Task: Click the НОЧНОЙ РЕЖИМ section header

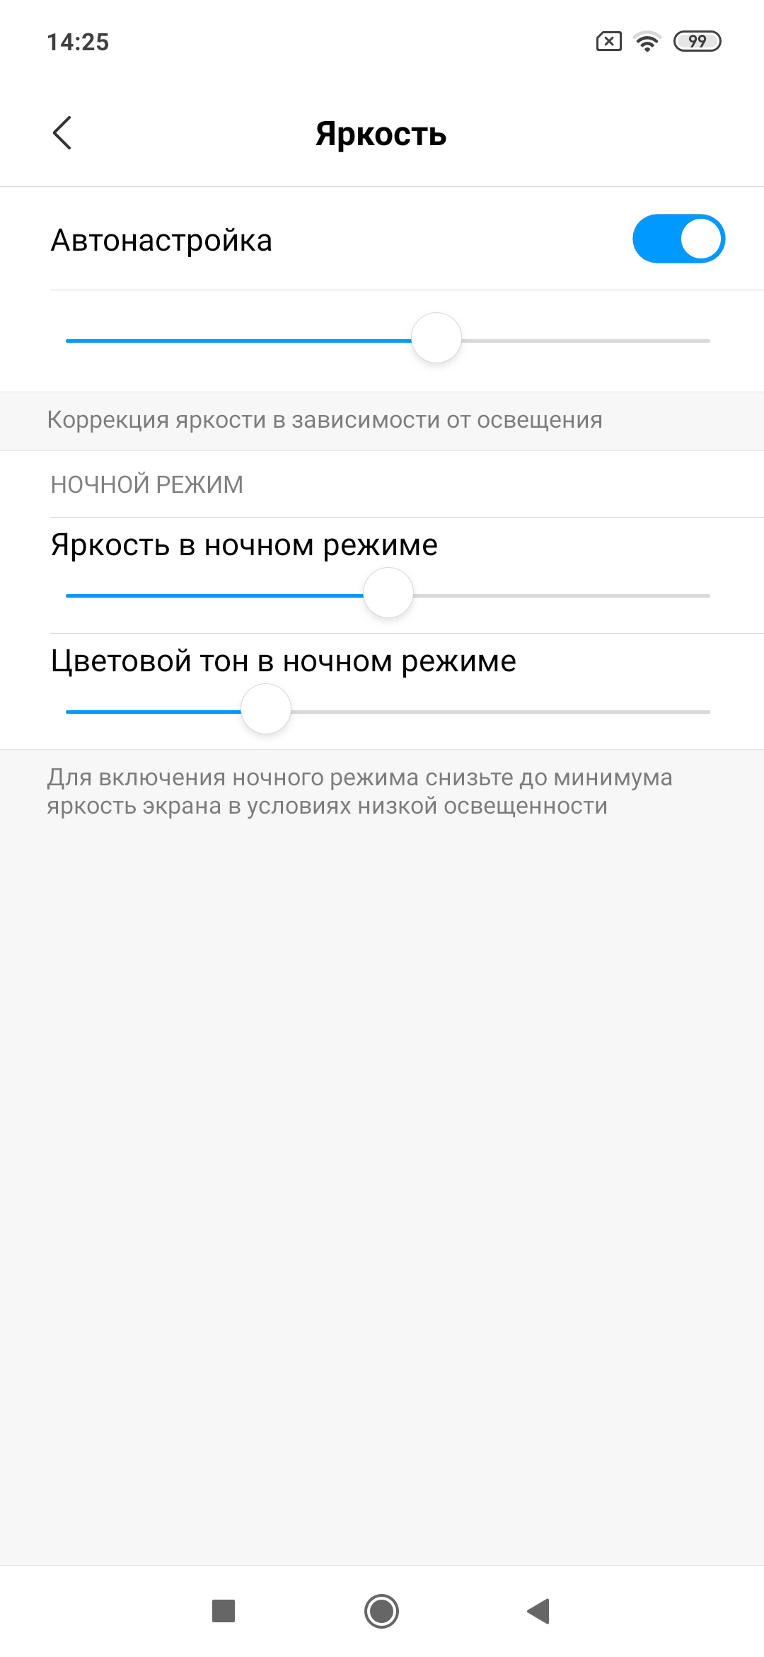Action: pos(147,484)
